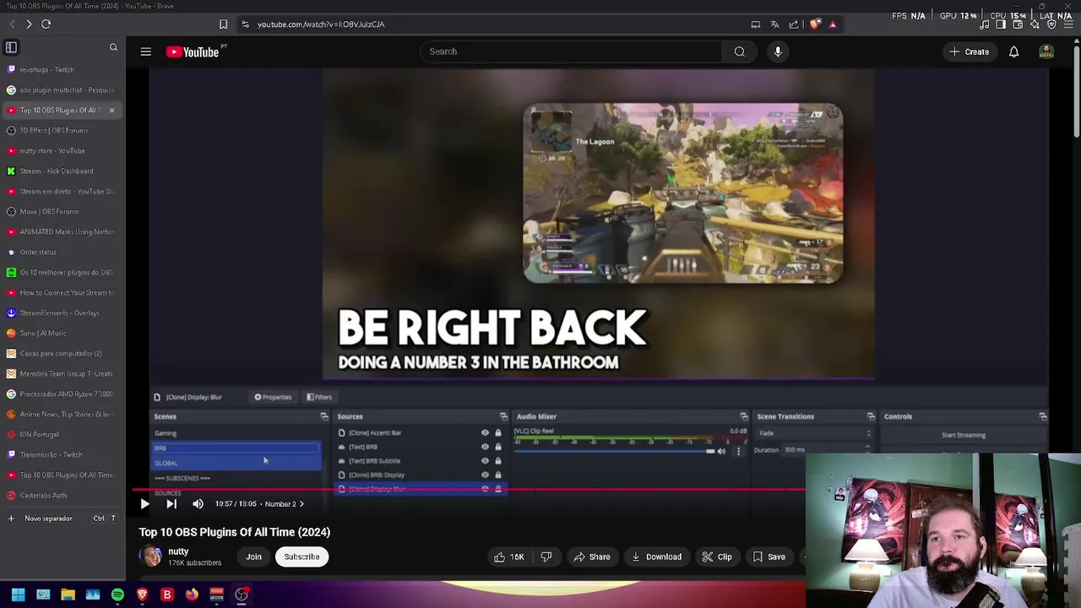Toggle visibility of [Text] BRB source
Viewport: 1081px width, 608px height.
click(x=485, y=447)
